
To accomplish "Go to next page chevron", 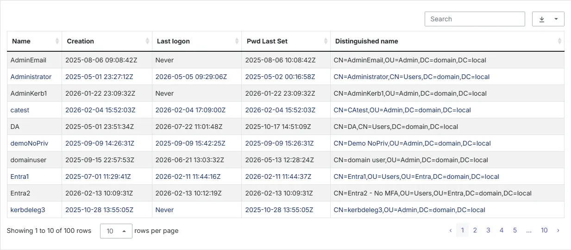I will point(558,230).
